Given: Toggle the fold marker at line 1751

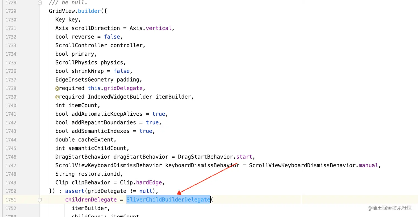Looking at the screenshot, I should [x=40, y=200].
